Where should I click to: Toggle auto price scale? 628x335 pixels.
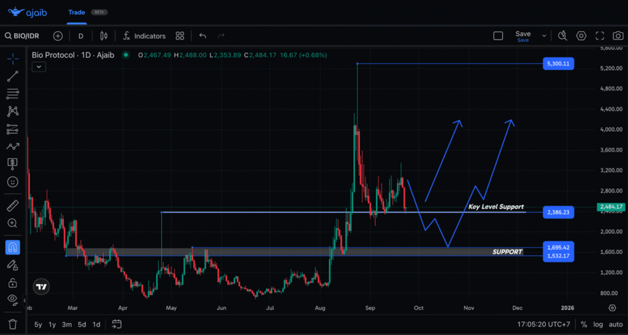(x=615, y=324)
